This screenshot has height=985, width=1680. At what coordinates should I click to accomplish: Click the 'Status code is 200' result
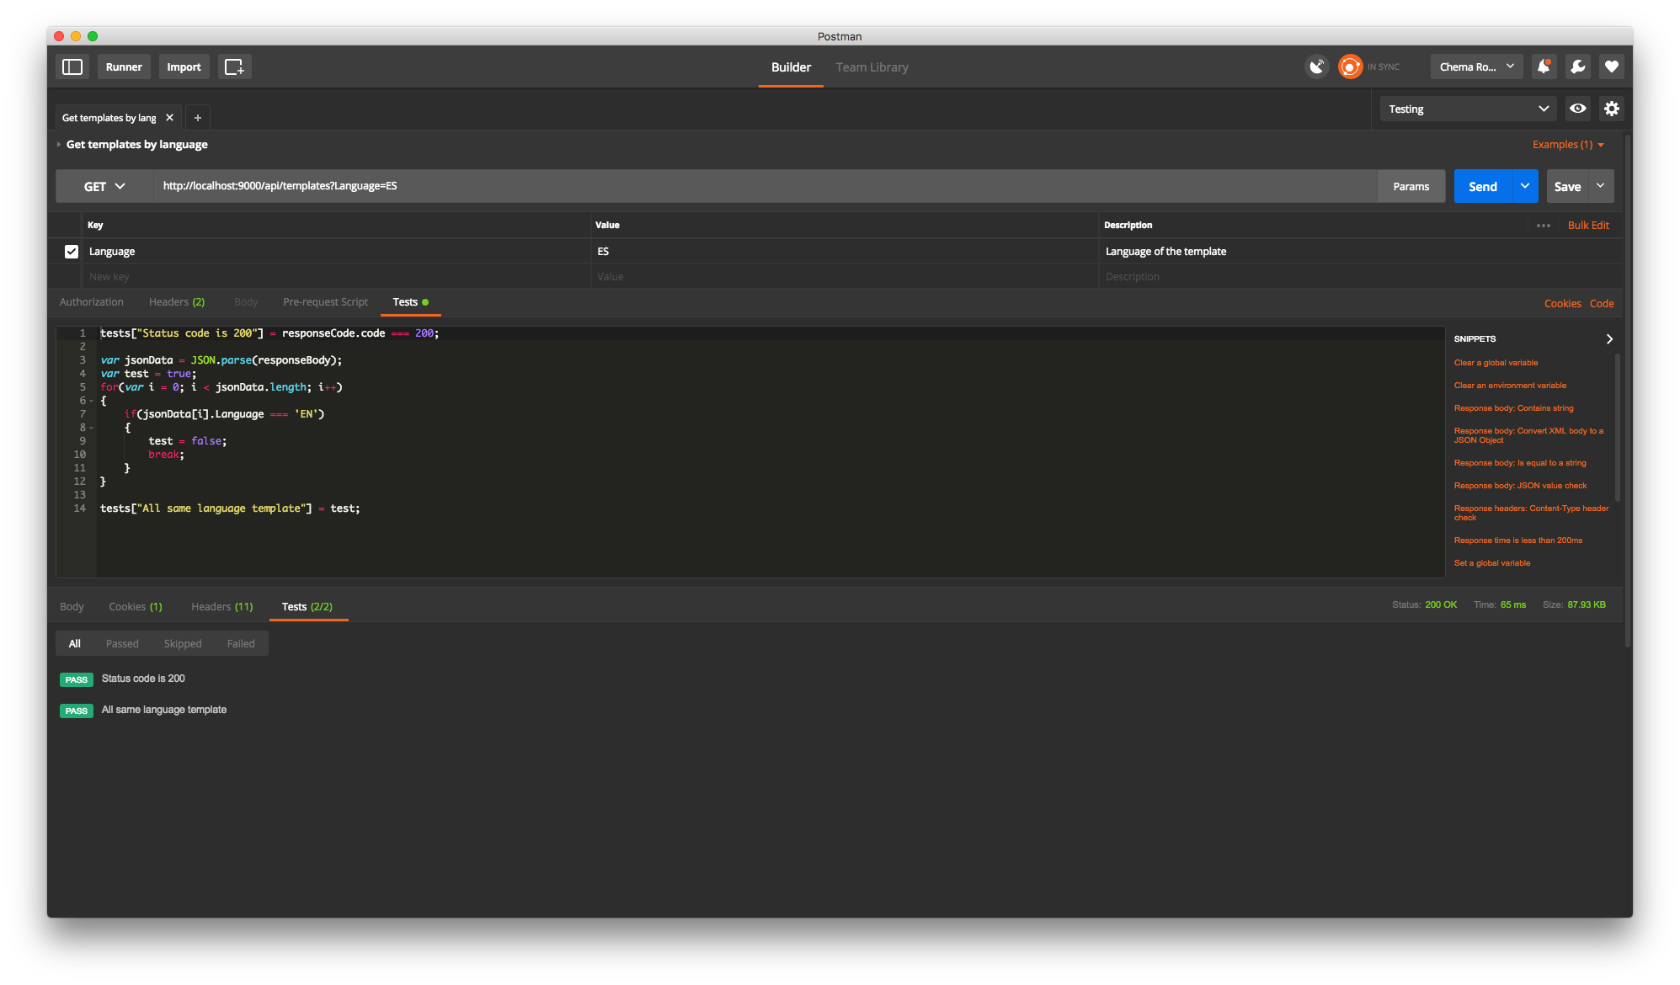click(x=143, y=679)
